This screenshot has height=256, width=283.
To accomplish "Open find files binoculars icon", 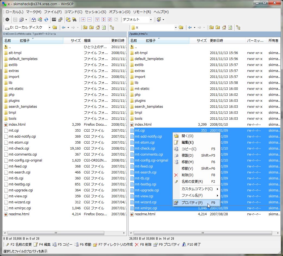I will coord(74,20).
